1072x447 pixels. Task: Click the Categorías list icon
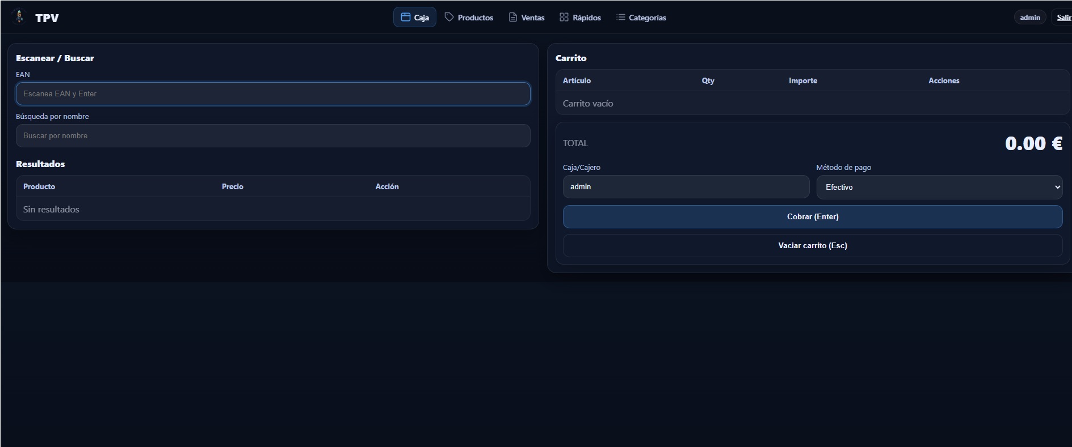[x=620, y=17]
